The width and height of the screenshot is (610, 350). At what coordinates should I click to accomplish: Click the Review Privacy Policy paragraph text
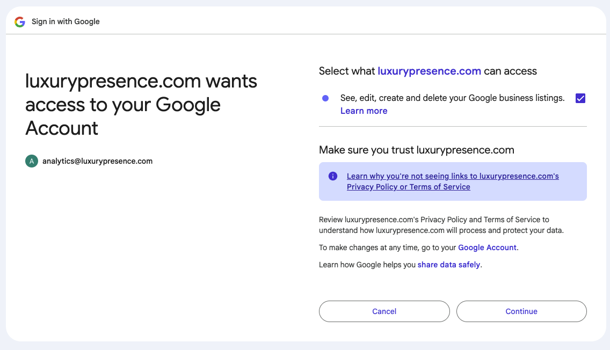(440, 225)
